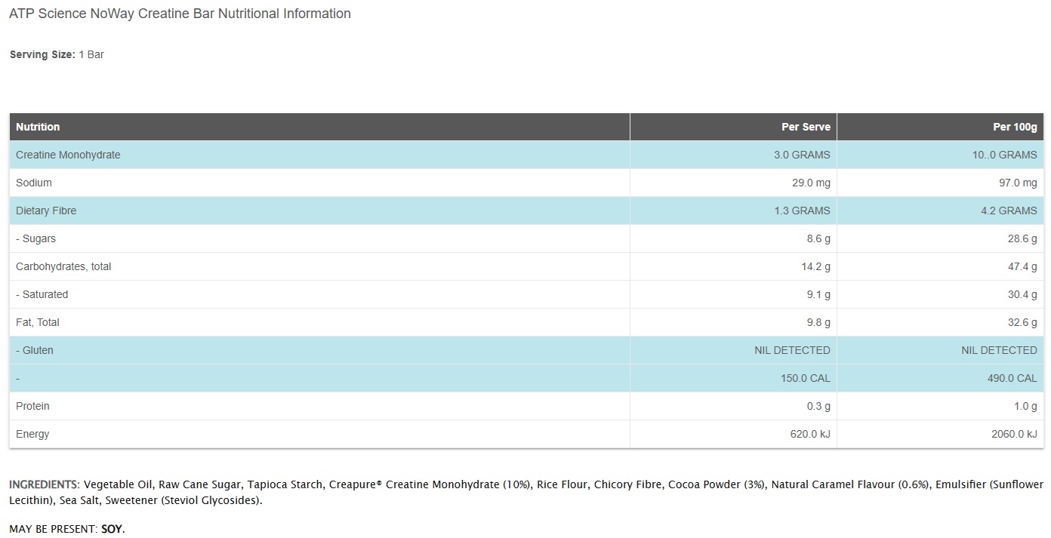
Task: Select the Fat, Total row label
Action: [x=38, y=322]
